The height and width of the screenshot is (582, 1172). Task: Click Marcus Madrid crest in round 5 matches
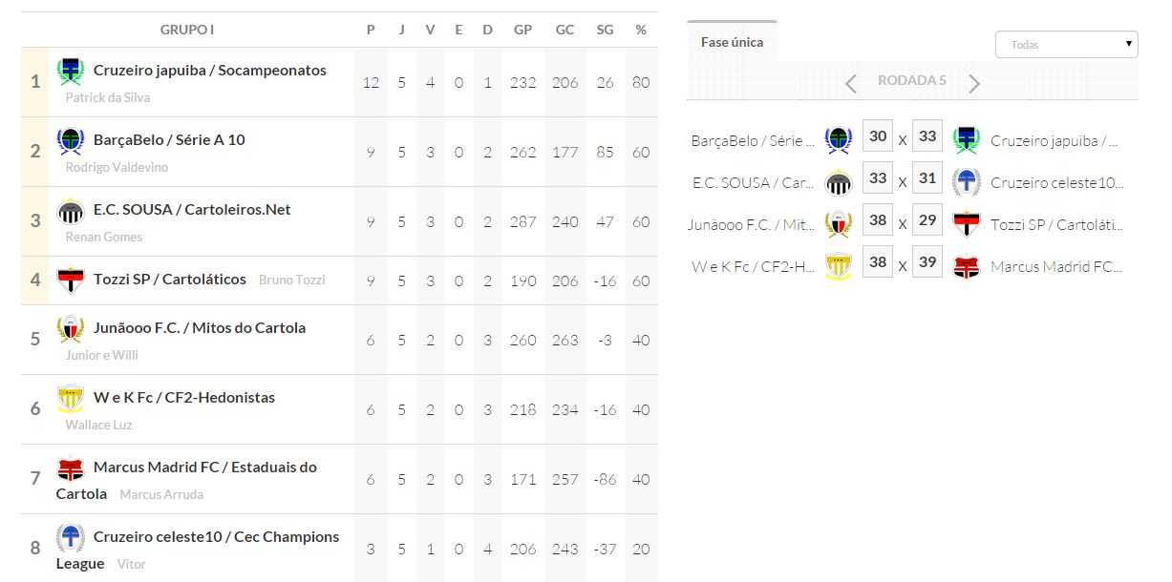pos(967,267)
